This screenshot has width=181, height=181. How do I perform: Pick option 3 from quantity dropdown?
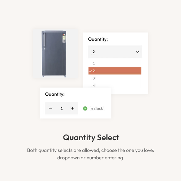click(115, 78)
